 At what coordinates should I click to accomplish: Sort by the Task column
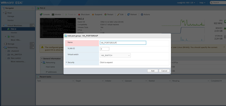click(39, 81)
